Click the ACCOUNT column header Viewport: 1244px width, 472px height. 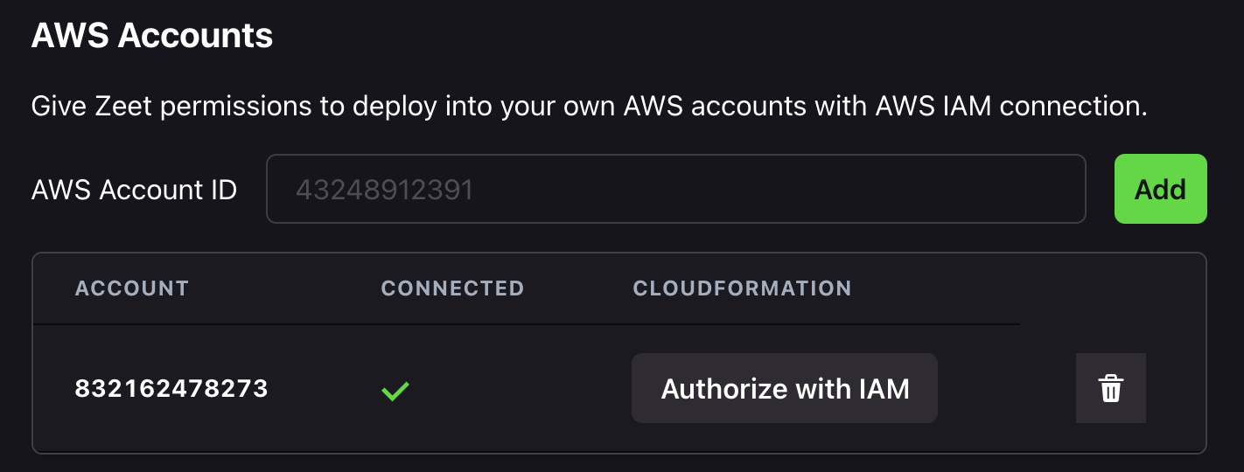point(132,288)
